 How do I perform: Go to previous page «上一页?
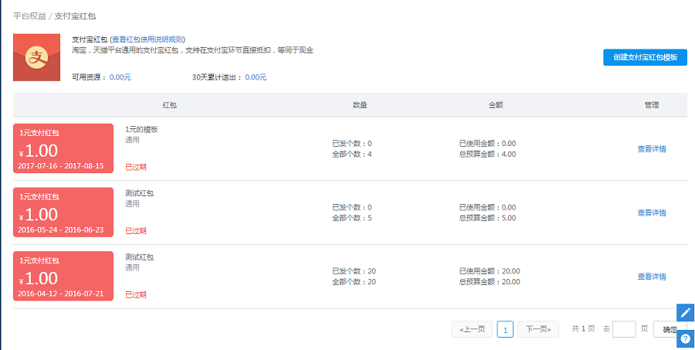coord(472,329)
